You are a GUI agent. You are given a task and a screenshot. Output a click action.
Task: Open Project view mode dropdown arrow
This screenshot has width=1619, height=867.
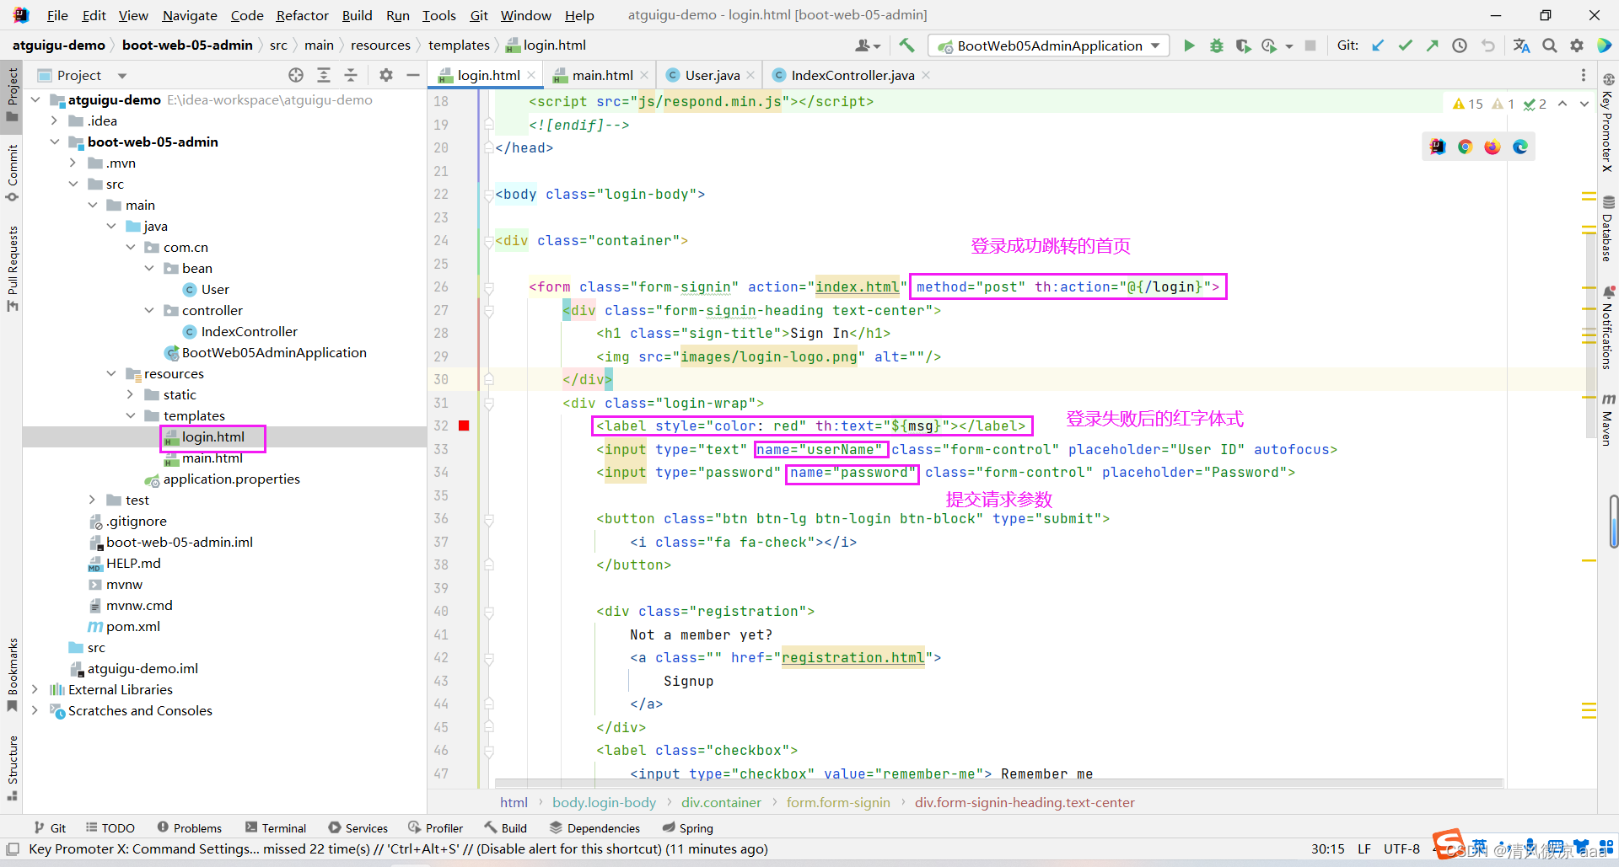[x=122, y=76]
